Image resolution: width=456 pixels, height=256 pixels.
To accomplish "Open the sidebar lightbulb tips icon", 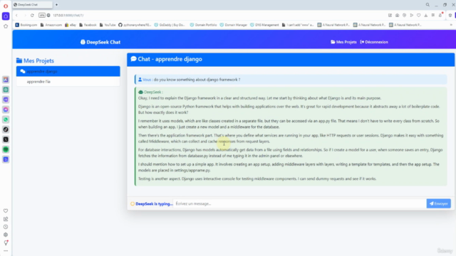I will click(6, 242).
